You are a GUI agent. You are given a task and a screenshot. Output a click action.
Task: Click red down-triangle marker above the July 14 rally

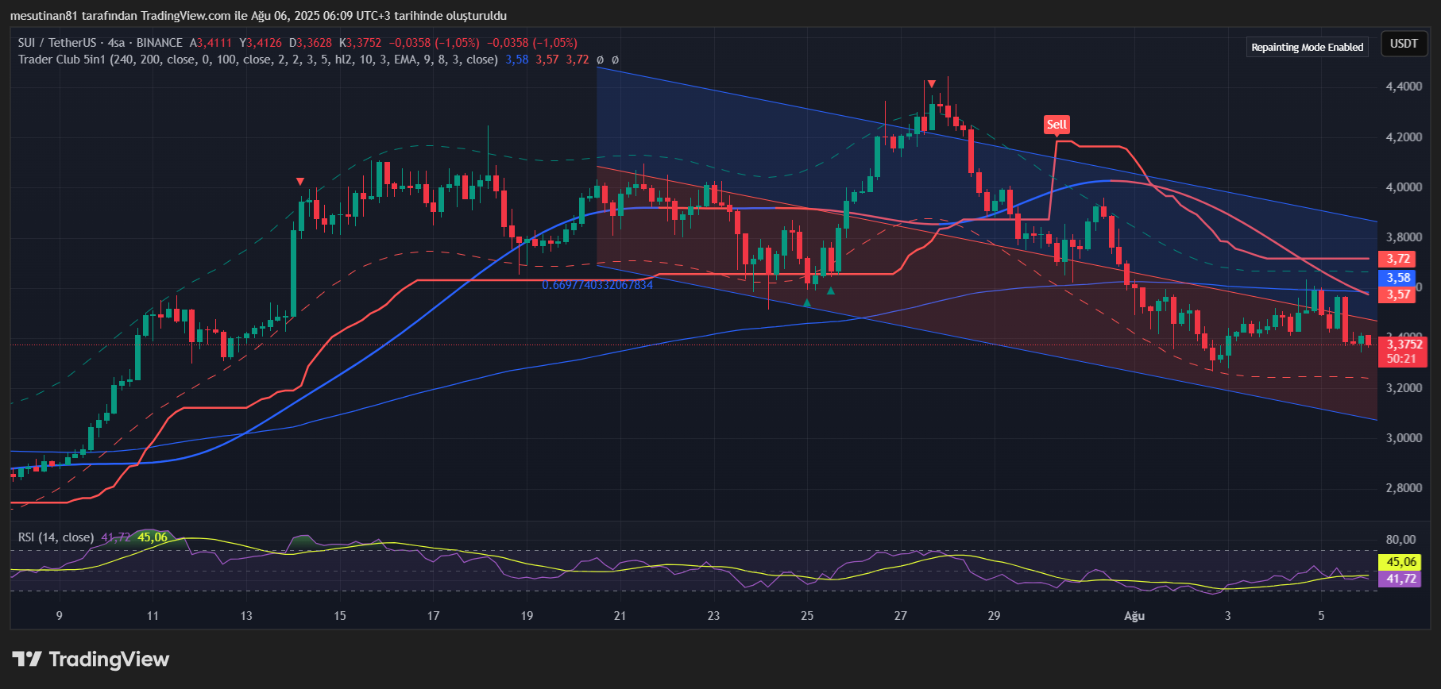pos(300,182)
